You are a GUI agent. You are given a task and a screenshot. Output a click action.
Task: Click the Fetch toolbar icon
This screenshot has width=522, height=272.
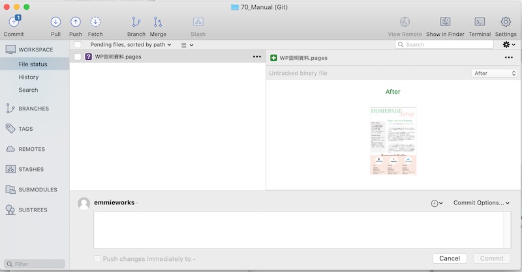95,22
